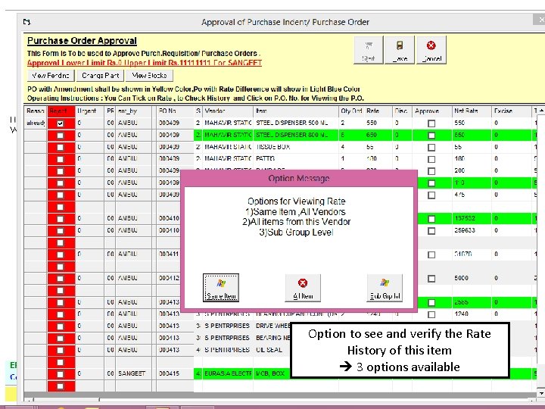Tick Approve for STEEL DISPENSER 800 ML row
Viewport: 545px width, 409px height.
[x=431, y=136]
